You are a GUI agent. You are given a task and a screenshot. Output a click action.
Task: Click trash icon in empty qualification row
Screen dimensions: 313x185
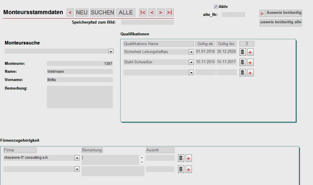pyautogui.click(x=243, y=73)
